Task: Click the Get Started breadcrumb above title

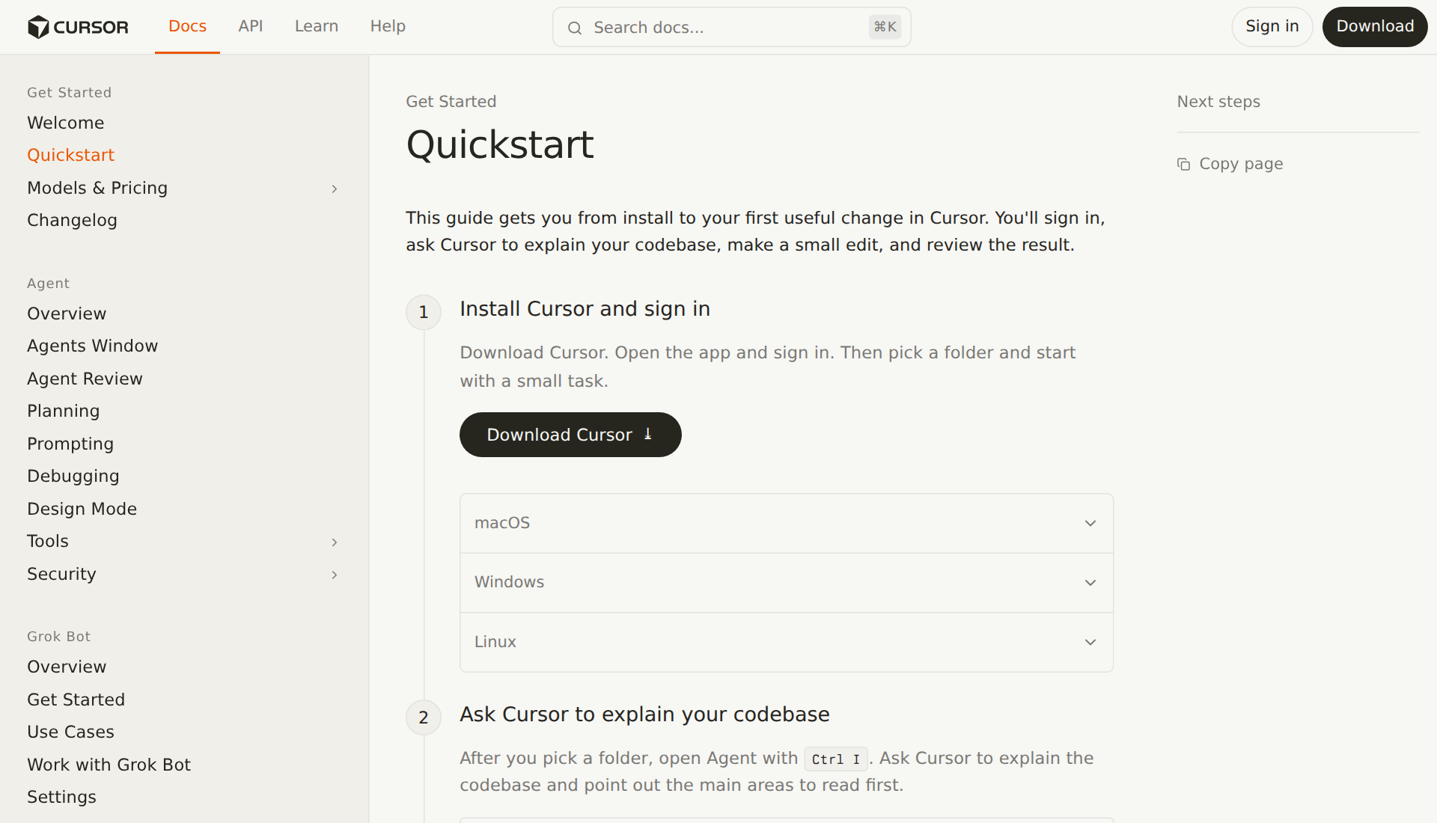Action: point(451,102)
